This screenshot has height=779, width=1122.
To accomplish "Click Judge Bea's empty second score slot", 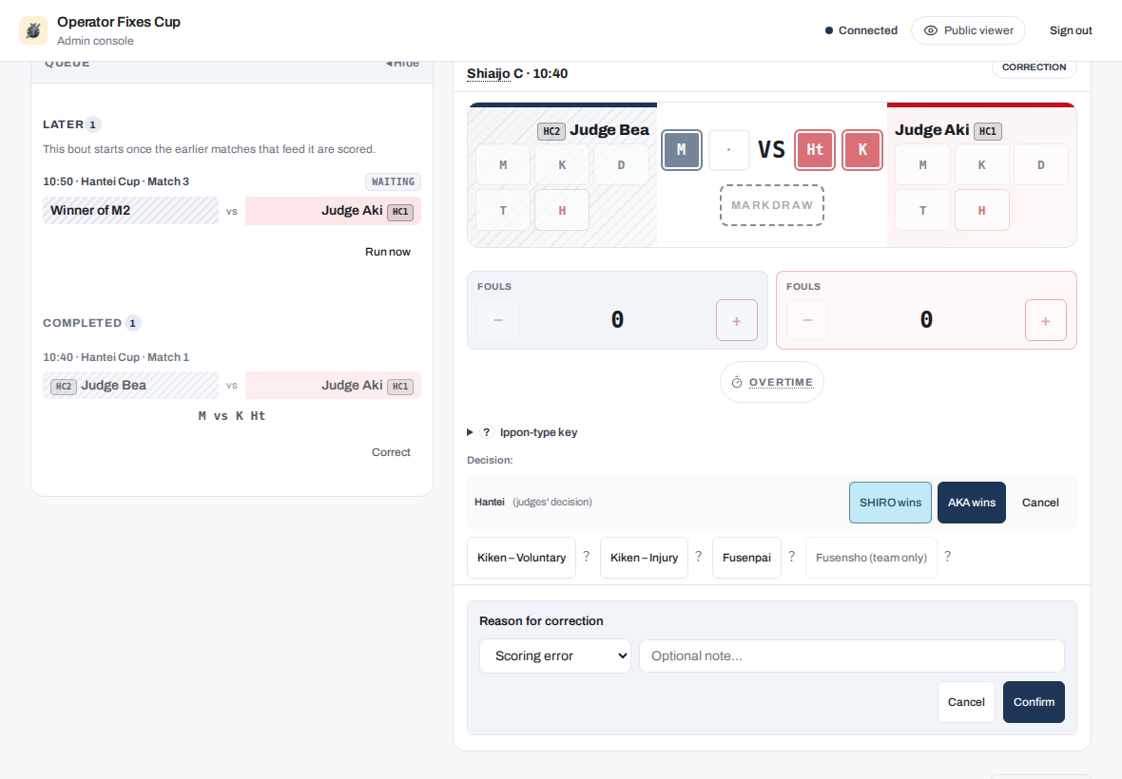I will 729,150.
